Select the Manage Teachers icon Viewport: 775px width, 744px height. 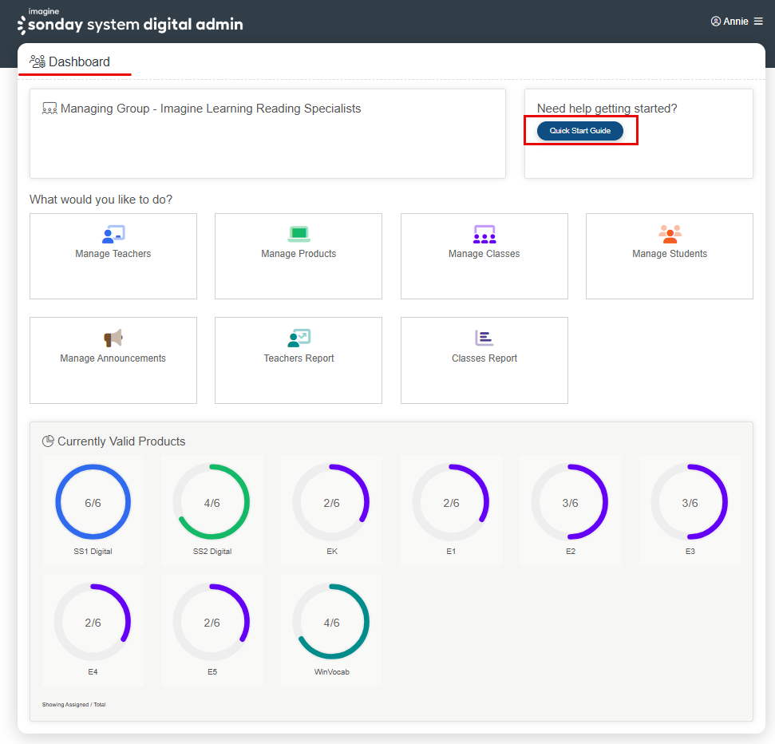(113, 233)
